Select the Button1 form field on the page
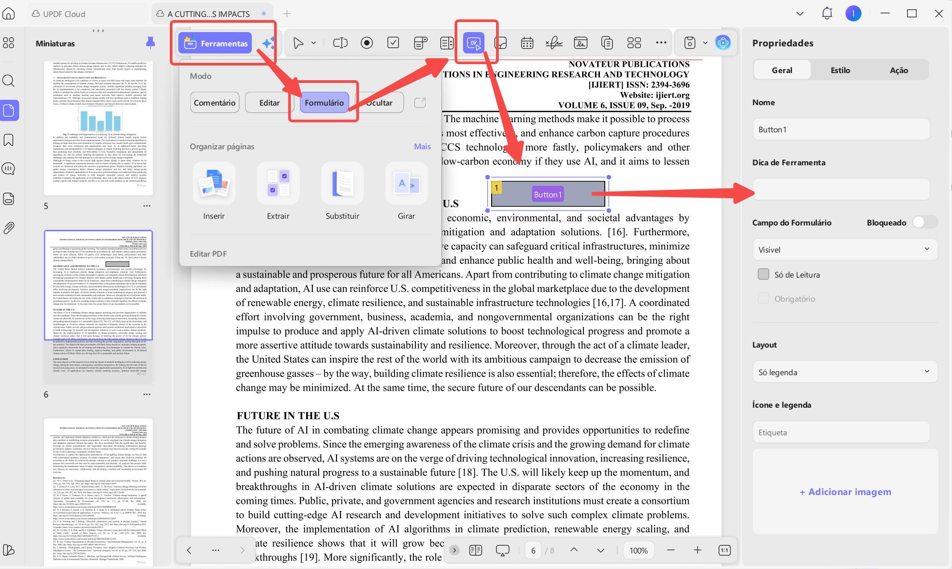Screen dimensions: 952x569 point(548,194)
